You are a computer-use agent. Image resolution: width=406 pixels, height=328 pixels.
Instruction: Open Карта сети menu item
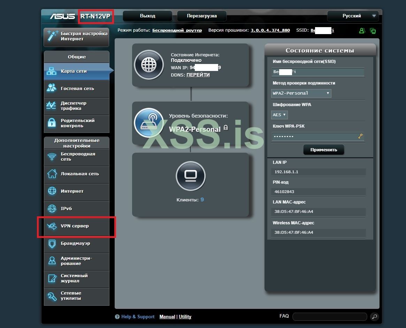point(77,71)
